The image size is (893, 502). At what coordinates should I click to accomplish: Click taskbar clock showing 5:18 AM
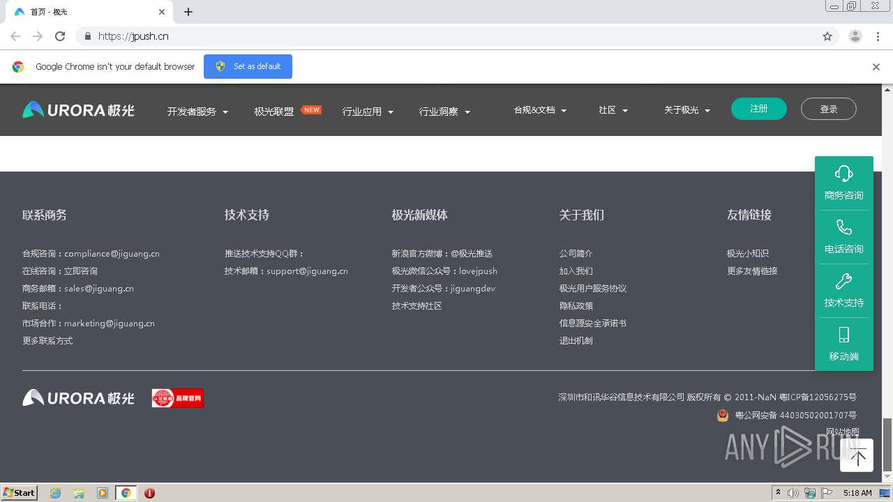pos(857,493)
